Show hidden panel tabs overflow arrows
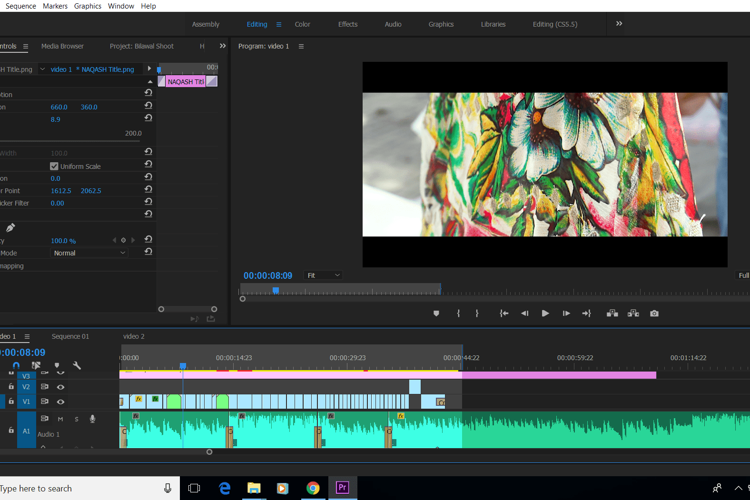The height and width of the screenshot is (500, 750). click(x=223, y=46)
